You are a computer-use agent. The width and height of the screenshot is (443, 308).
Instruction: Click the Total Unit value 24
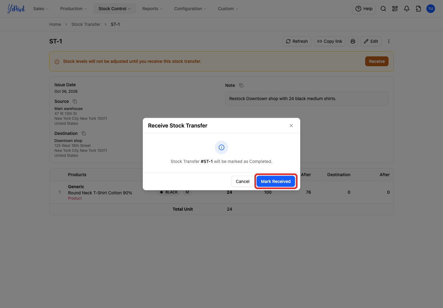pos(229,209)
